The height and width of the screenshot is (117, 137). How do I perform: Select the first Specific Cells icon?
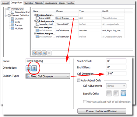[x=109, y=93]
